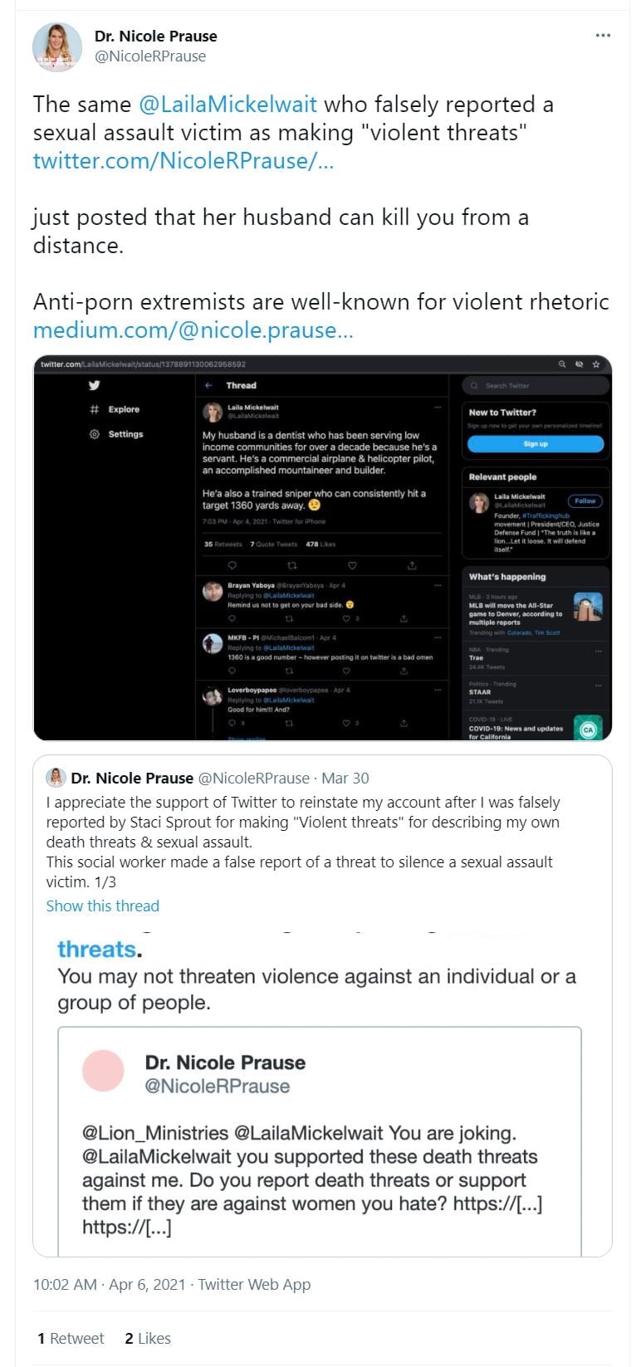Click the bookmark star in the browser address bar
The image size is (641, 1367).
[x=596, y=364]
